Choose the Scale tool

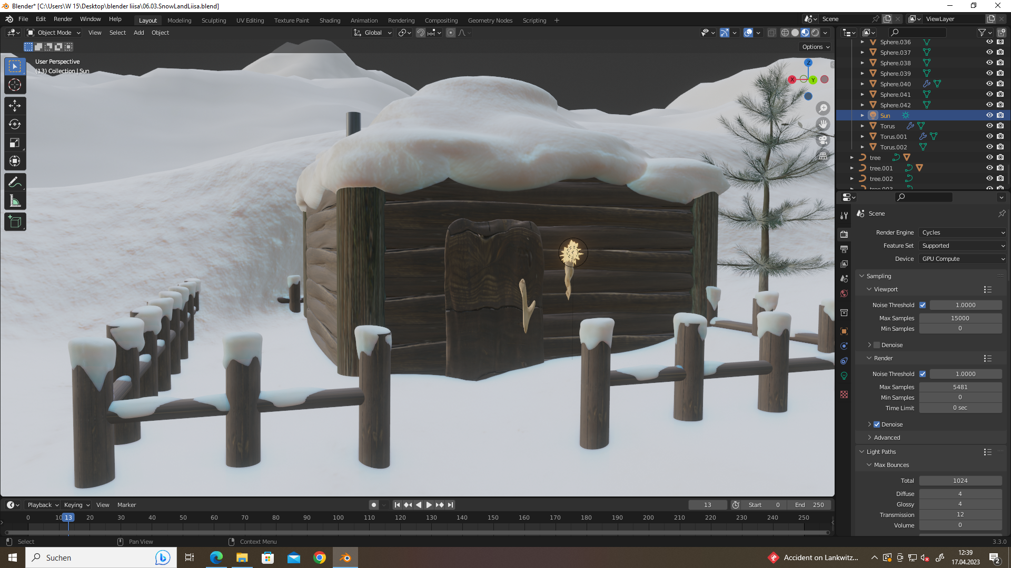click(15, 143)
